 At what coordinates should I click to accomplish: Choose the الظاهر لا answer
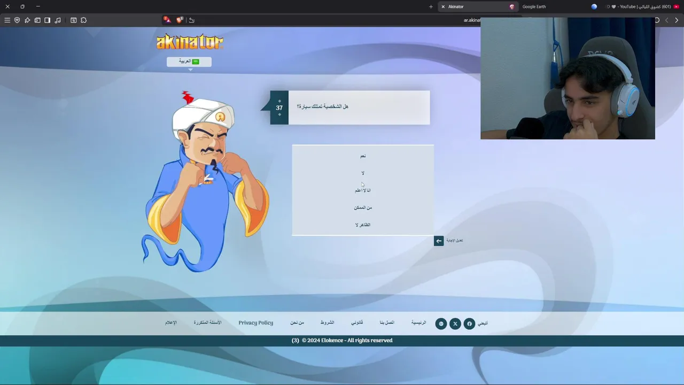coord(363,225)
